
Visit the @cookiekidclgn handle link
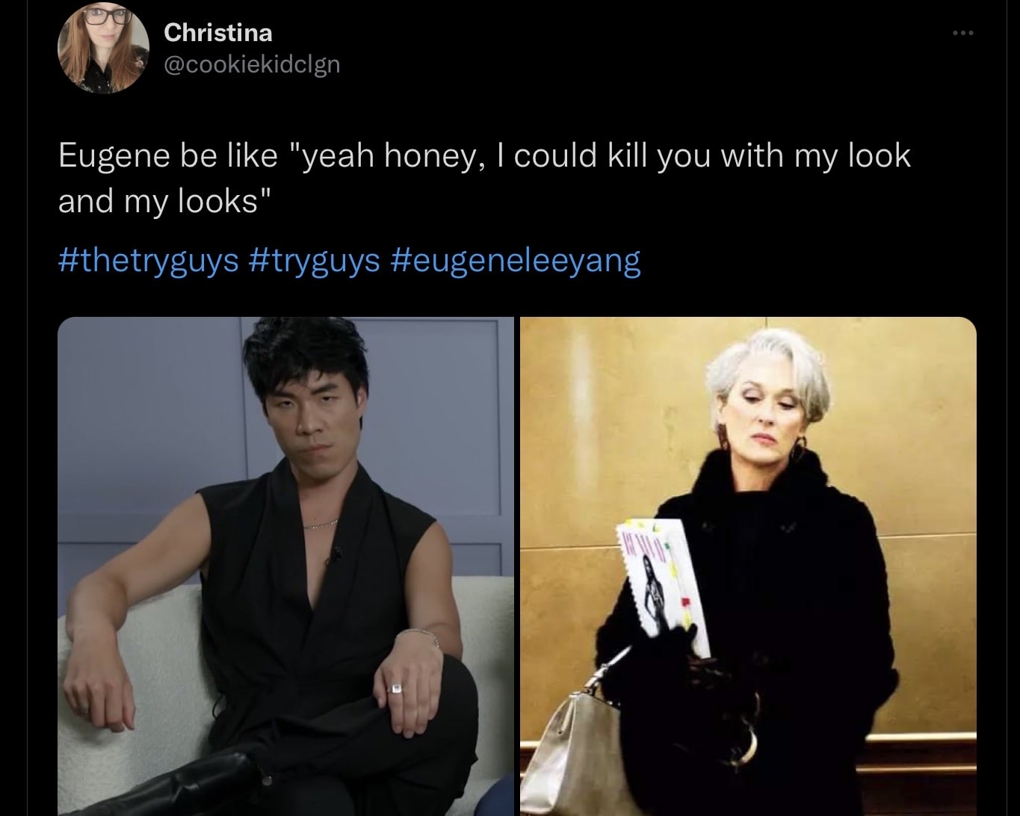(252, 65)
